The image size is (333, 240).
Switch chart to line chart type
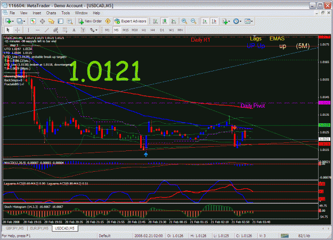[174, 21]
